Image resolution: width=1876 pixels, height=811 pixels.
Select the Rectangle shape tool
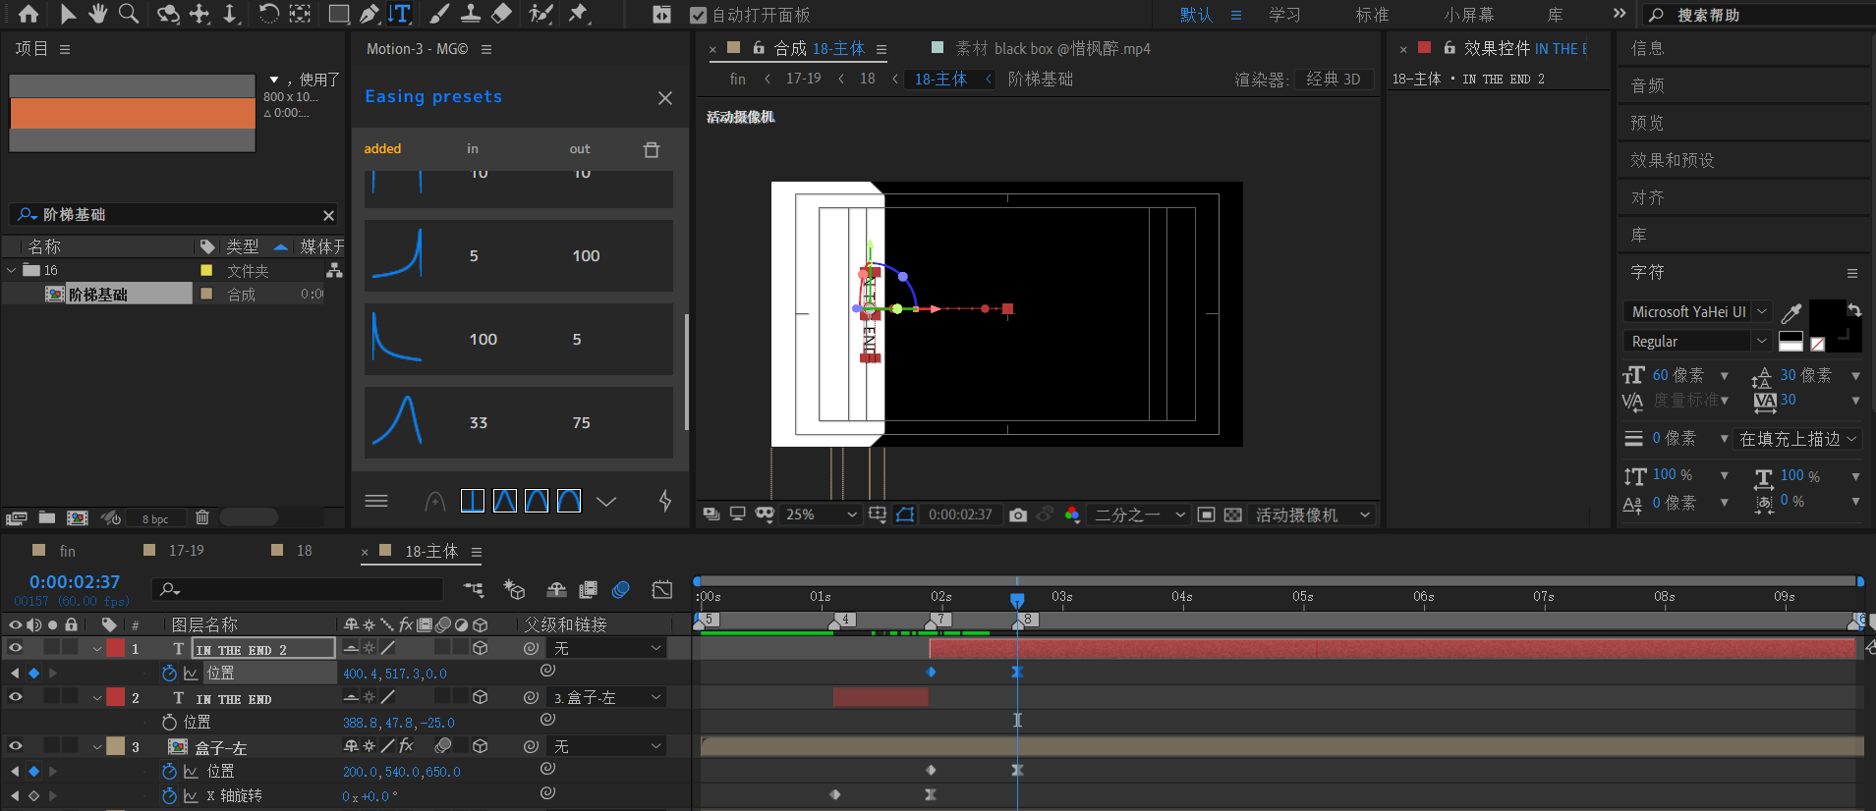pyautogui.click(x=338, y=14)
